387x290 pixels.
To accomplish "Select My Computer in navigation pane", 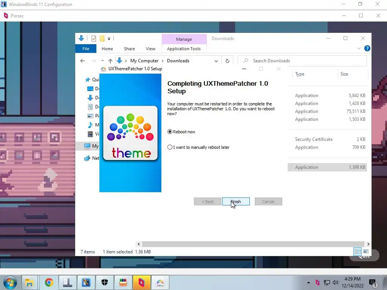I will pos(91,146).
